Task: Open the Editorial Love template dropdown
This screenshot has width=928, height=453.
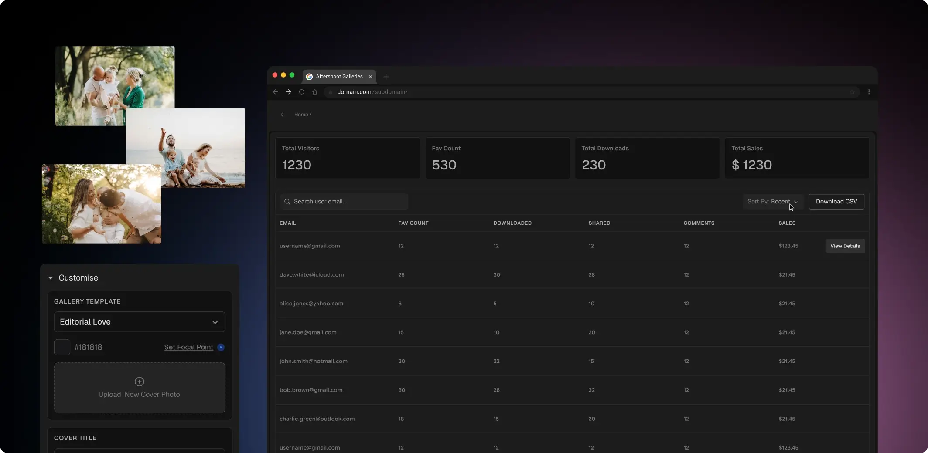Action: [x=140, y=322]
